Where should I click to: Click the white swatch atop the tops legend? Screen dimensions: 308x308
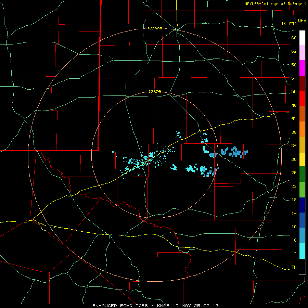(x=302, y=38)
